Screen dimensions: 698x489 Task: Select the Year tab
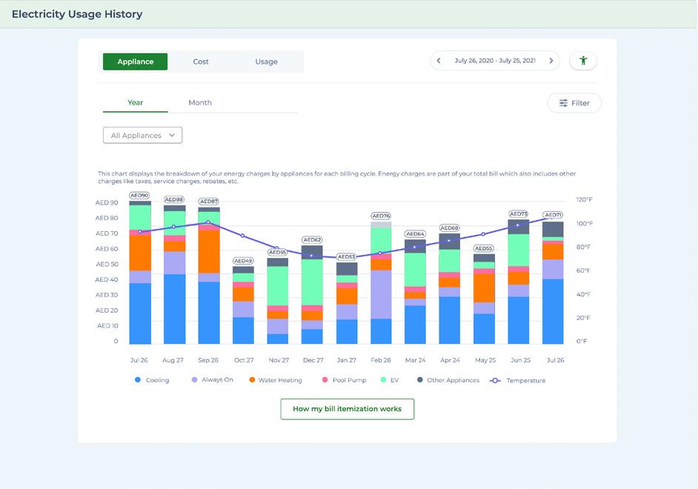pos(136,103)
